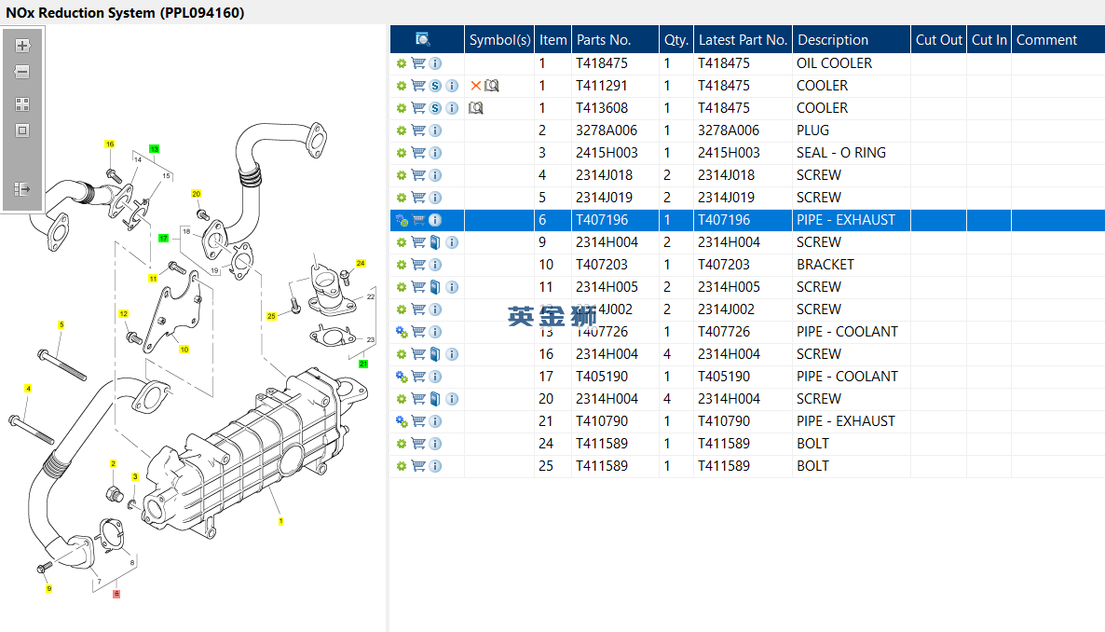Image resolution: width=1105 pixels, height=632 pixels.
Task: Click assembly gears icon for T405190
Action: [x=402, y=377]
